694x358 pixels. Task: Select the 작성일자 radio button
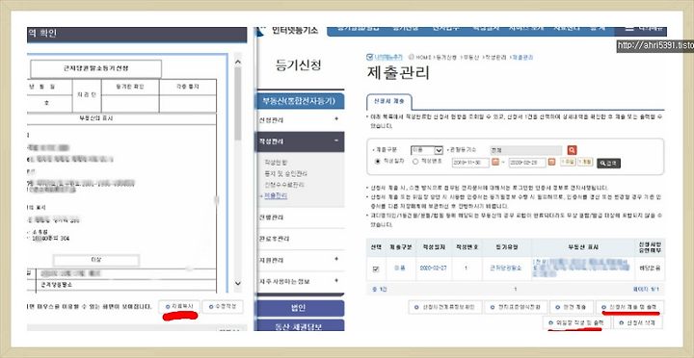[378, 162]
